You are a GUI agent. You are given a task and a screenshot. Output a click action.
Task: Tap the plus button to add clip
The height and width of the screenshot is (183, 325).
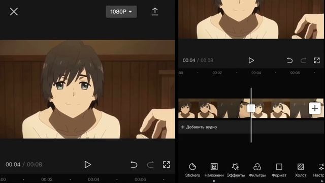coord(315,108)
